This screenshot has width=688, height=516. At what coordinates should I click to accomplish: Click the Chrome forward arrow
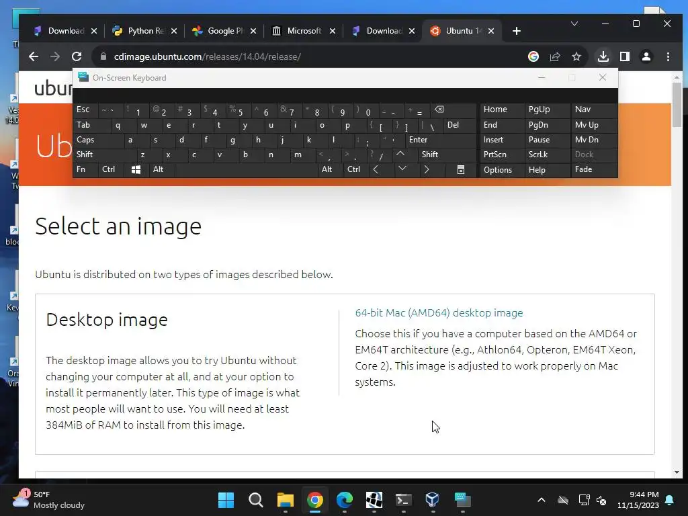[x=55, y=56]
